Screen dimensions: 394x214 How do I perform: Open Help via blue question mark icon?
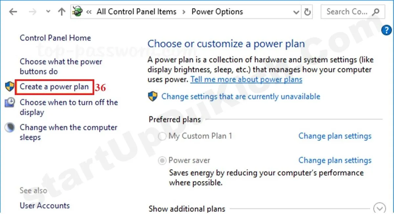[x=386, y=30]
